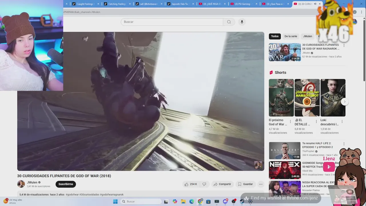The width and height of the screenshot is (366, 206).
Task: Open 30 Curiosidades Ragnarok thumbnail
Action: [285, 52]
